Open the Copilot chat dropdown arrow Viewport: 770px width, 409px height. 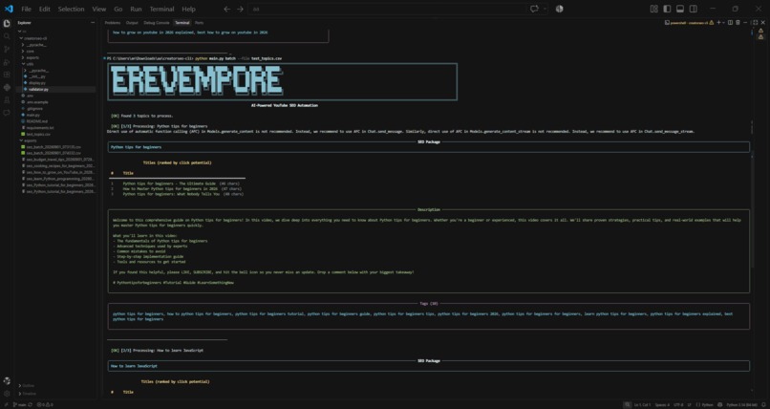(545, 9)
